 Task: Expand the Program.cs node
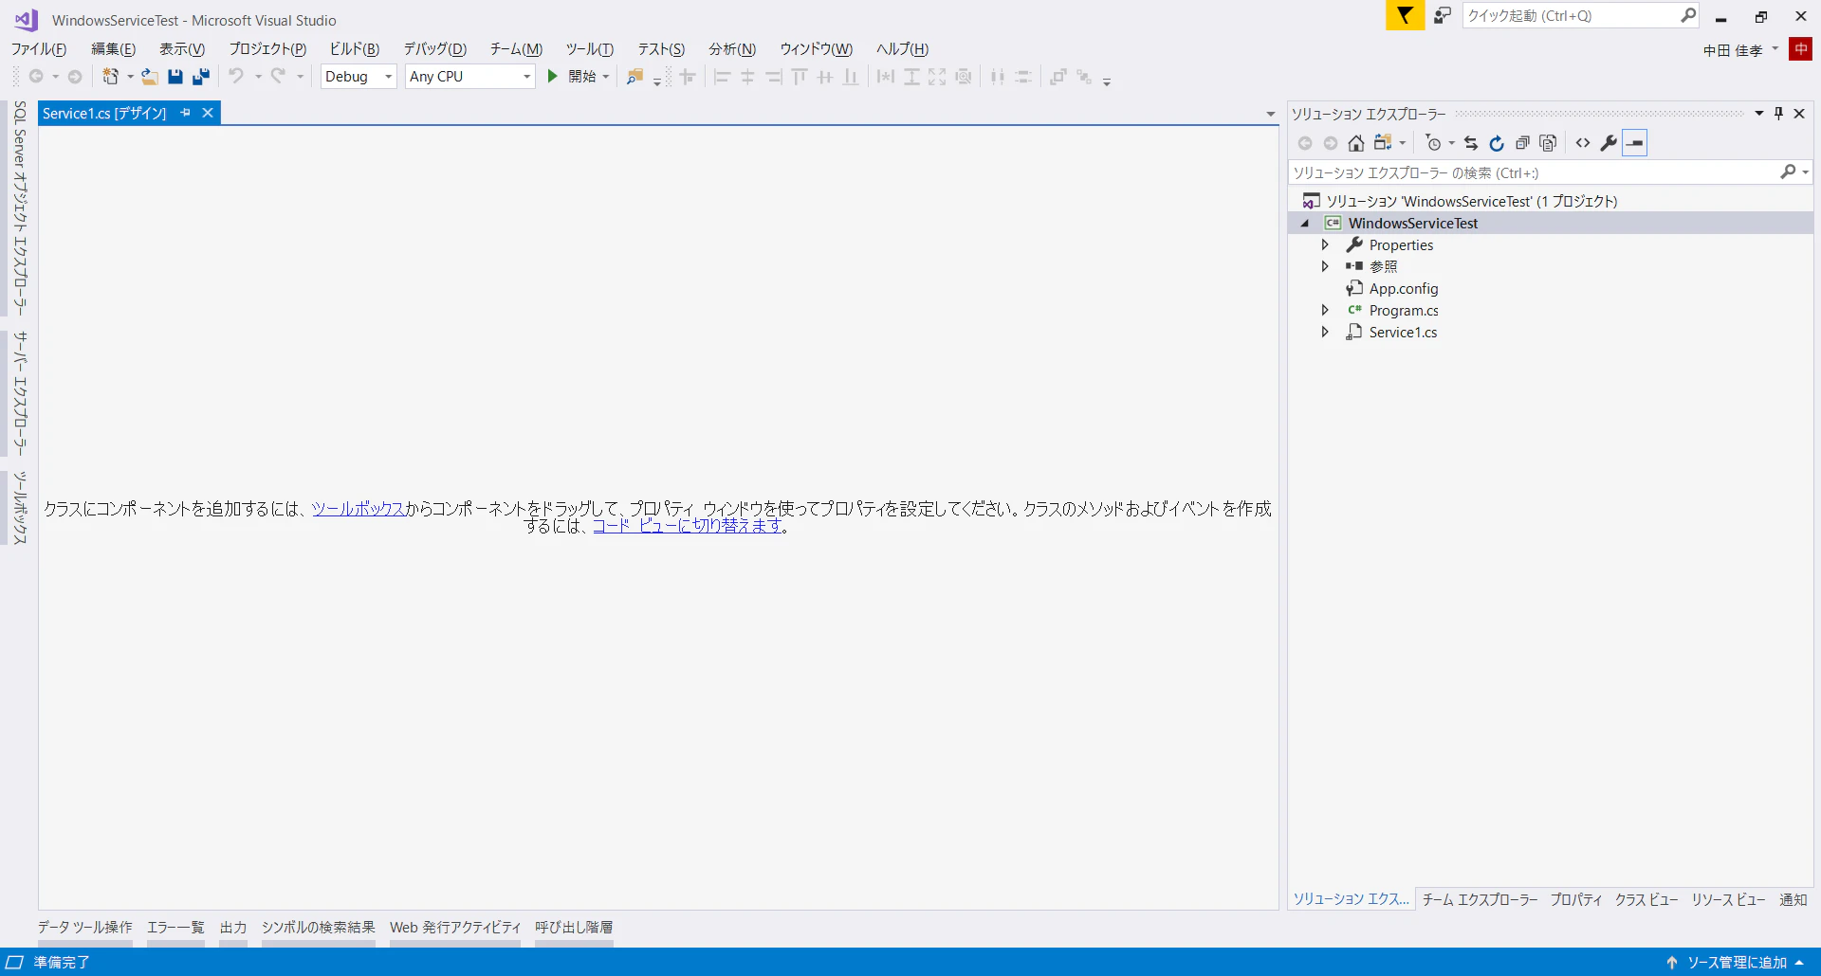coord(1325,310)
